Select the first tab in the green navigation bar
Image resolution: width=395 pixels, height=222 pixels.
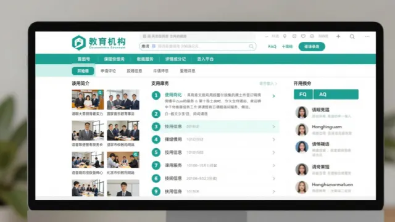coord(84,59)
